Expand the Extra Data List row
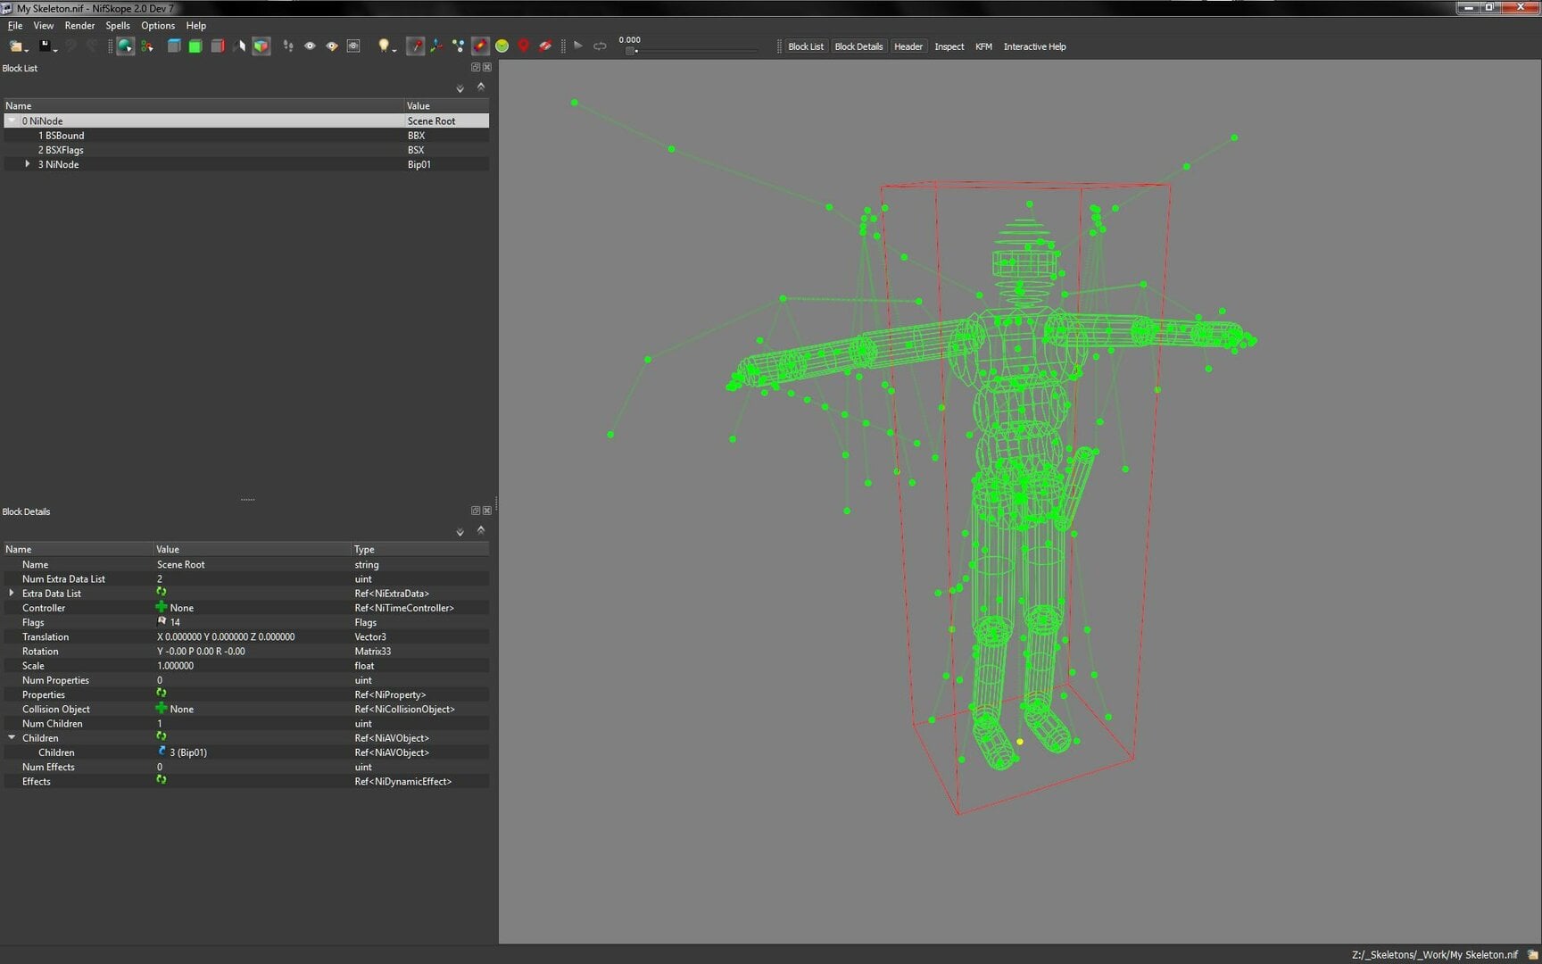 point(12,594)
